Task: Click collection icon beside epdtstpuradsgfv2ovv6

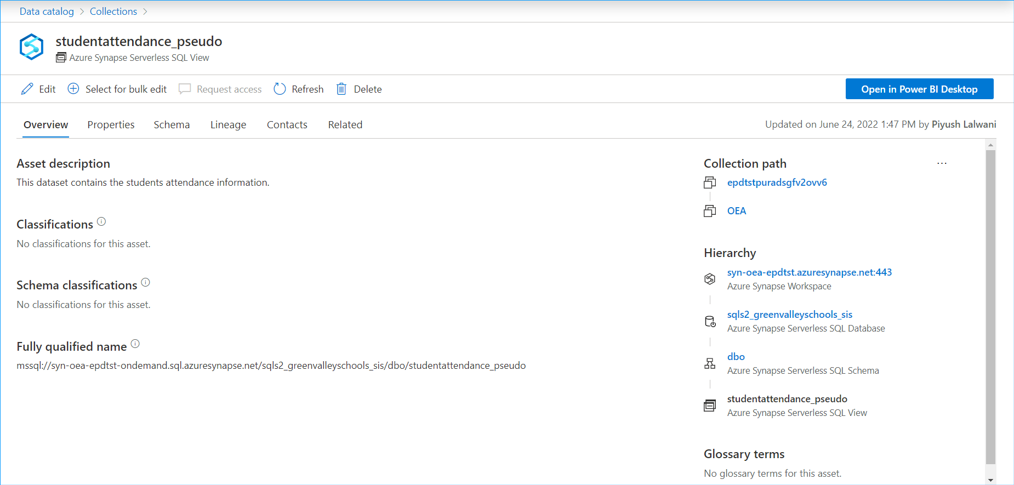Action: pos(710,182)
